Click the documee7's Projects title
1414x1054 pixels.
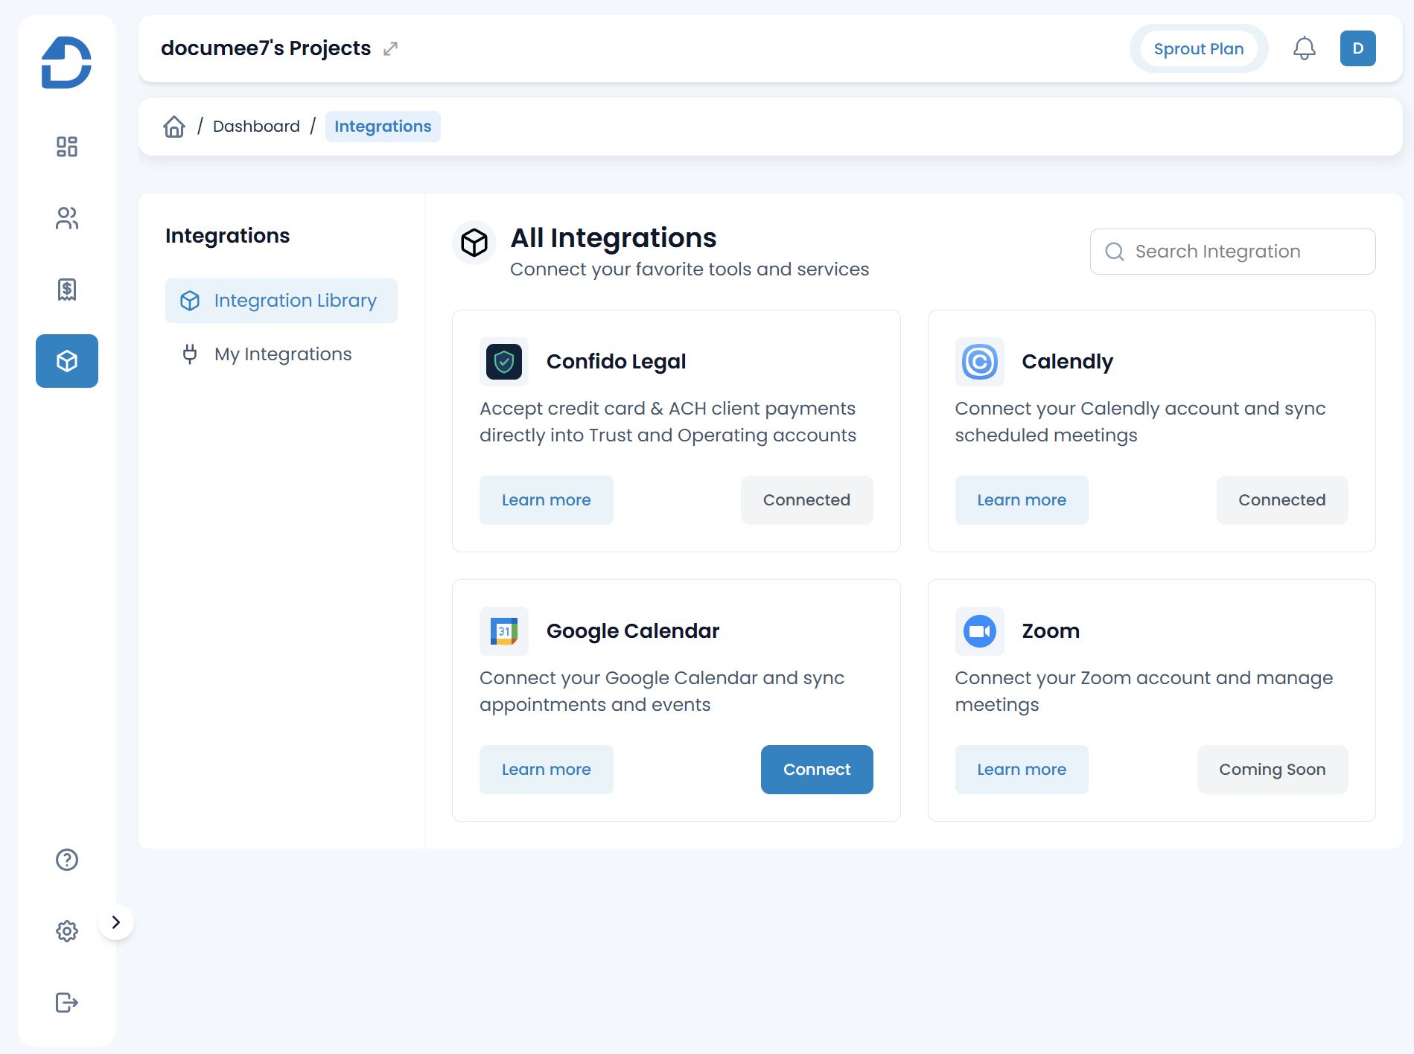(266, 48)
